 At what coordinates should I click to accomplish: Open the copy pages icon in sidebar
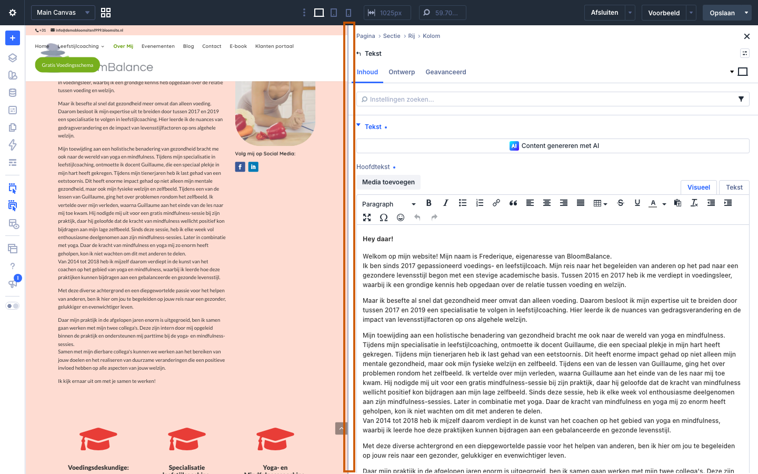(13, 127)
